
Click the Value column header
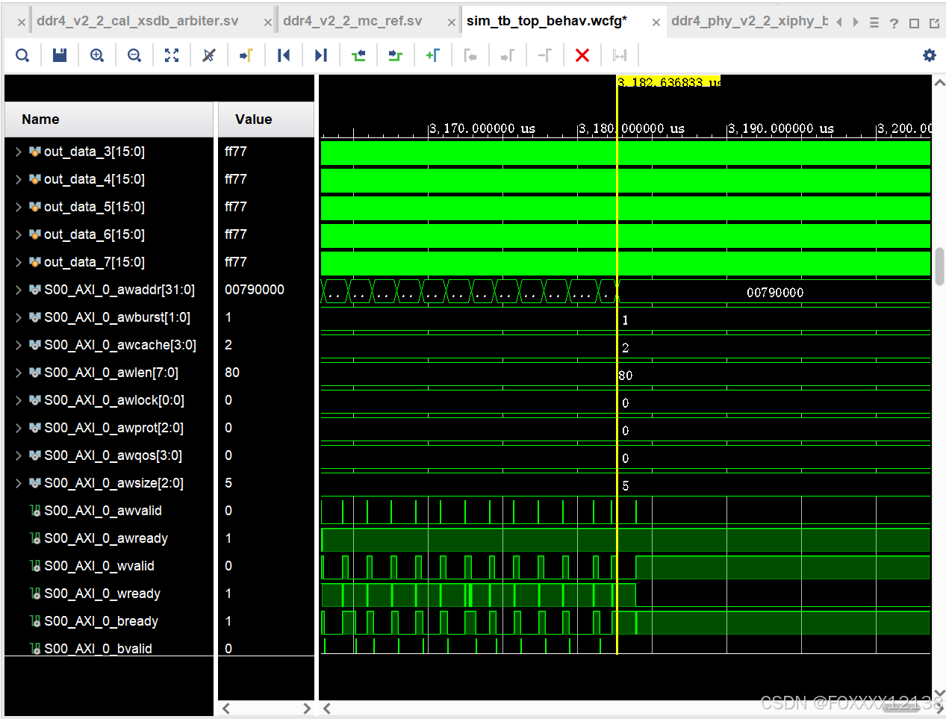pyautogui.click(x=254, y=119)
